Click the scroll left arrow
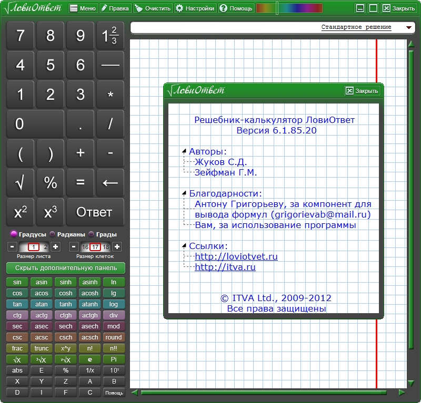421x403 pixels. 135,393
